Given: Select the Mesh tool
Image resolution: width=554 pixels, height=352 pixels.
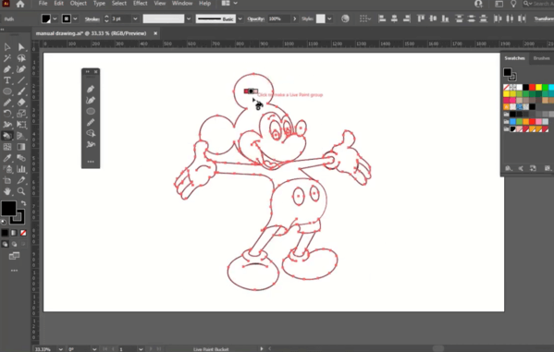Looking at the screenshot, I should (x=7, y=147).
